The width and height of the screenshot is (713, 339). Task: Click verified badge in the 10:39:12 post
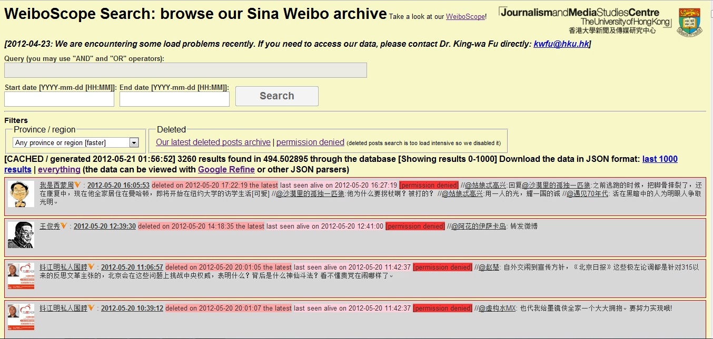(92, 308)
